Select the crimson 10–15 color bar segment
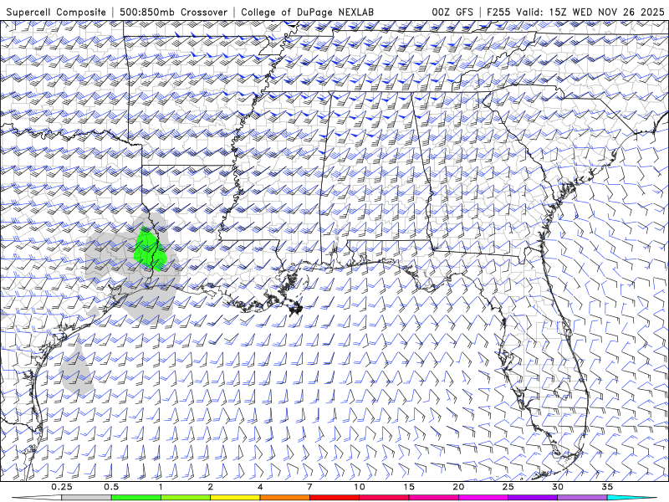 tap(384, 498)
